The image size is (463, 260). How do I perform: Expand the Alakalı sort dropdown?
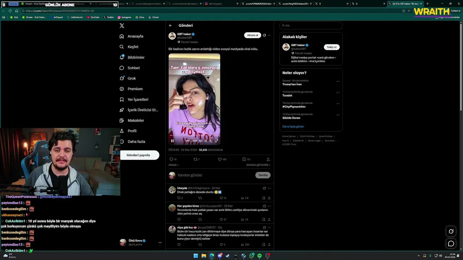(x=174, y=165)
